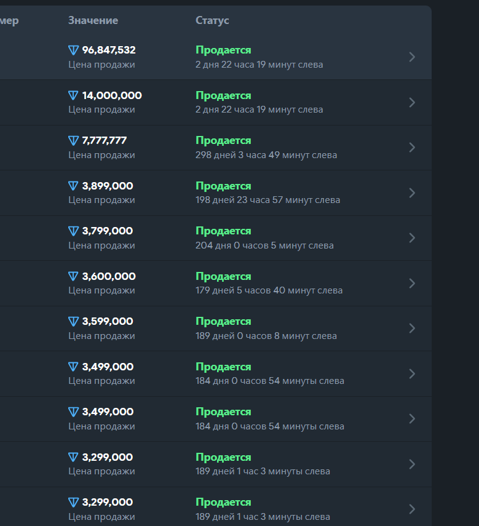
Task: Click the TON icon next to 14,000,000
Action: coord(74,95)
